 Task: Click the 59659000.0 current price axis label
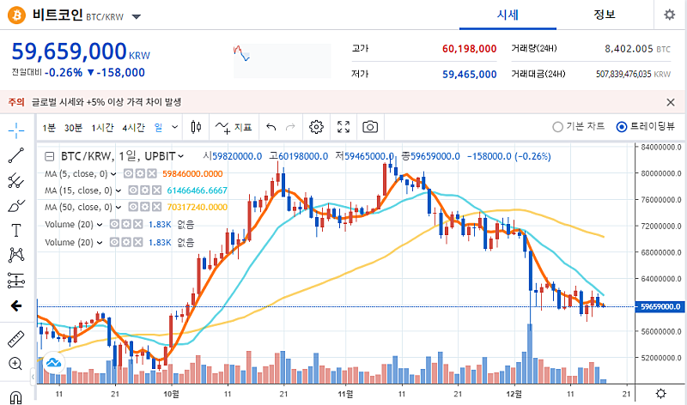coord(660,306)
